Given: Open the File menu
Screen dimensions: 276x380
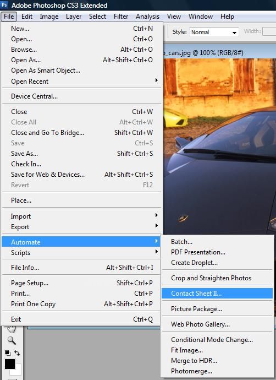Looking at the screenshot, I should (9, 17).
